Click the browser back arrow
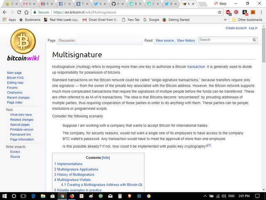This screenshot has width=266, height=200. [5, 12]
